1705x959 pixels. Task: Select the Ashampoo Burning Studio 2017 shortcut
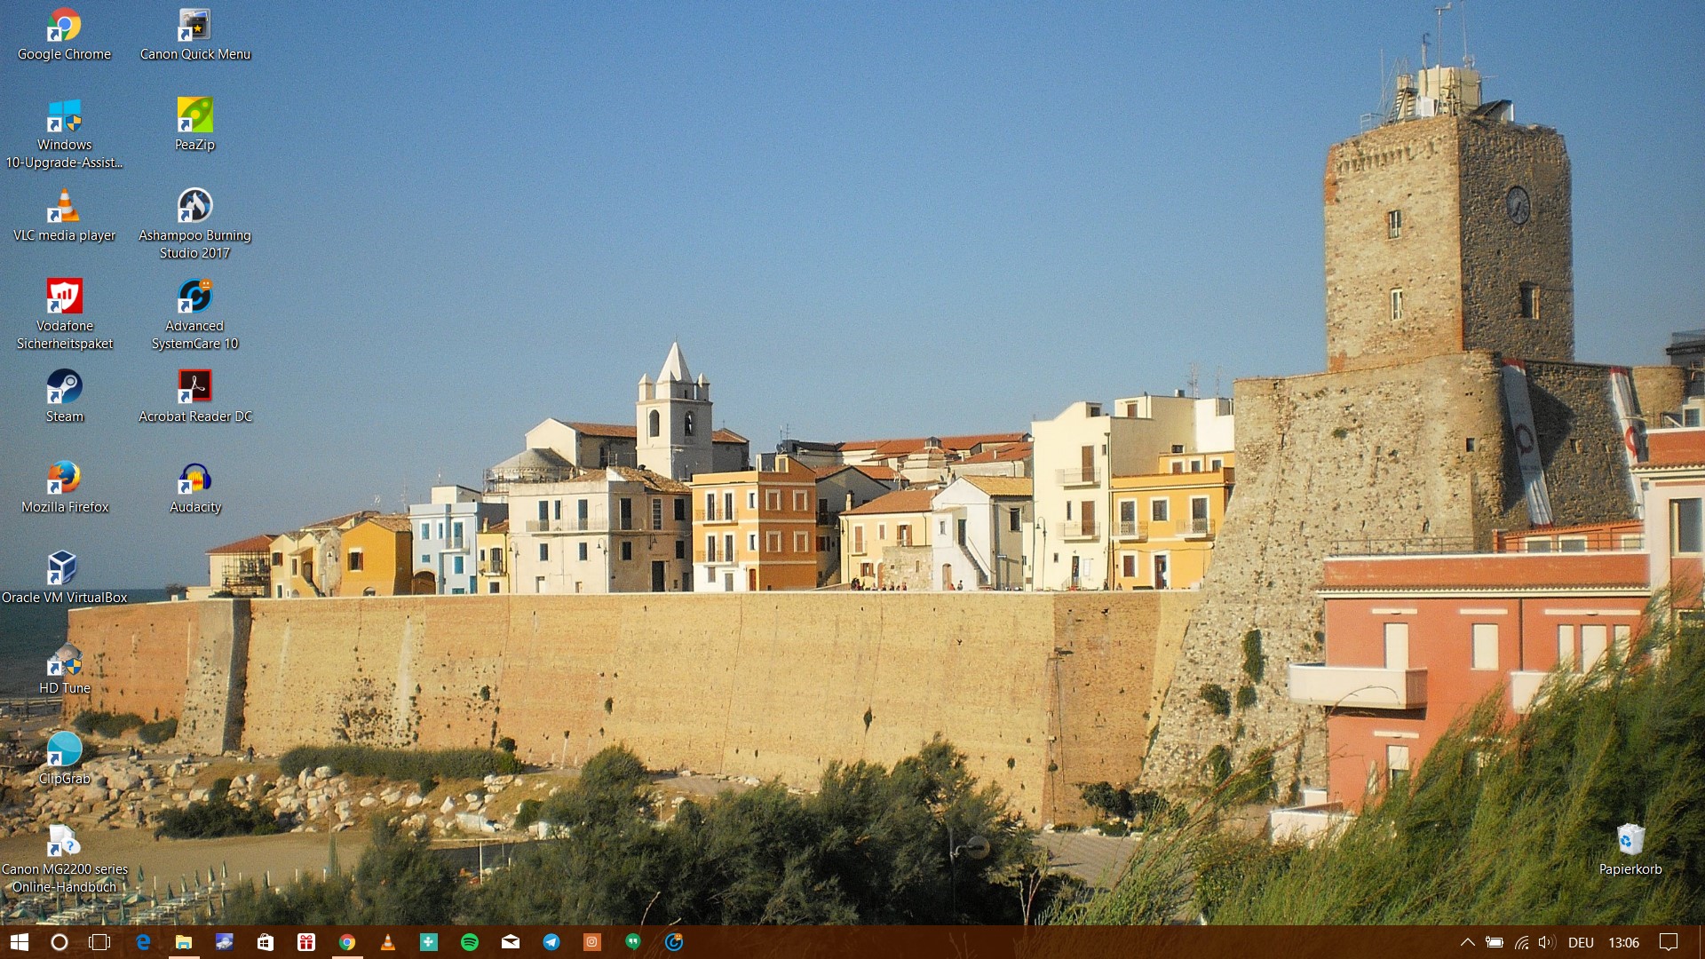pos(194,207)
